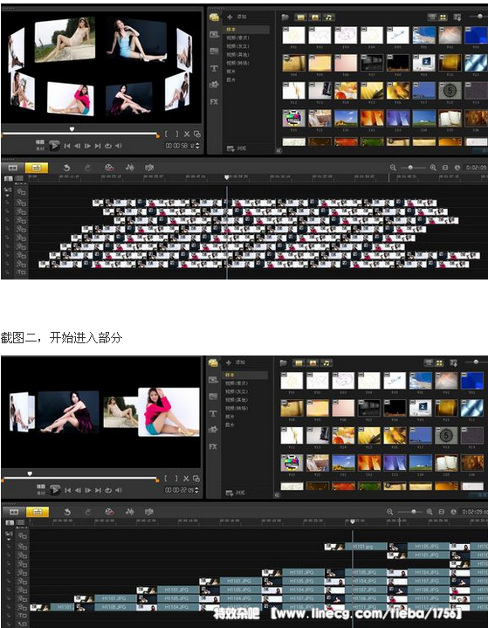This screenshot has width=488, height=628.
Task: Collapse the library folder panel in first screenshot
Action: tap(278, 150)
